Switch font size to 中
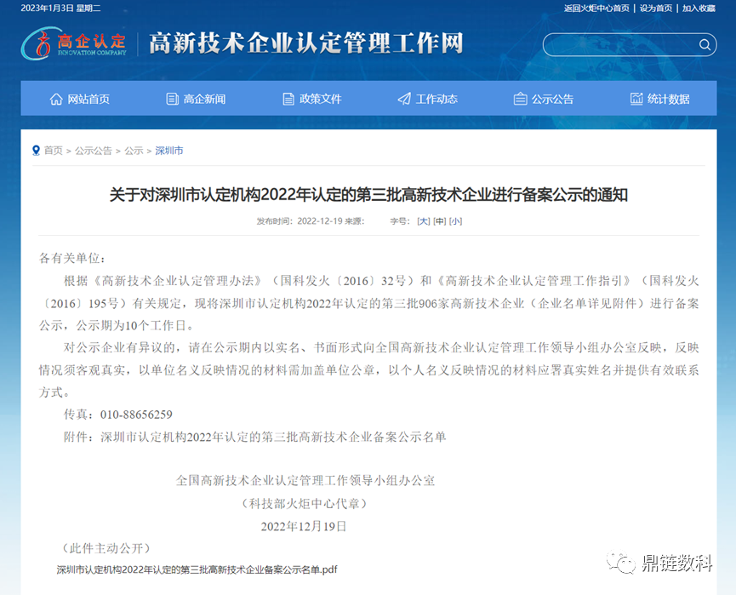 tap(440, 220)
